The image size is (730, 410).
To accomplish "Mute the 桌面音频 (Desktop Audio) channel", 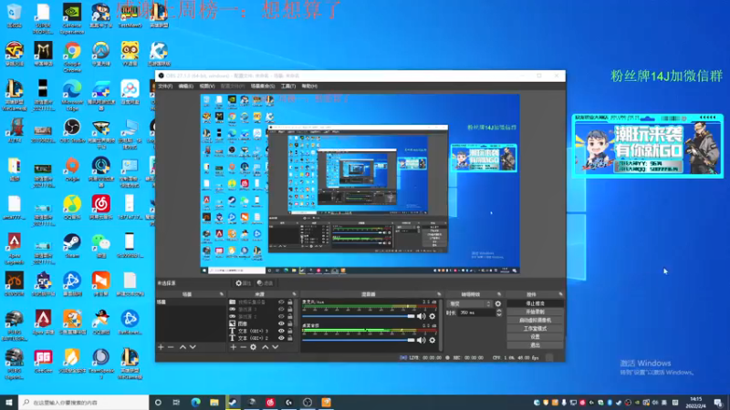I will 422,340.
